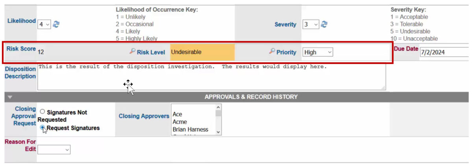Screen dimensions: 472x166
Task: Click refresh icon next to Likelihood dropdown
Action: pyautogui.click(x=56, y=24)
